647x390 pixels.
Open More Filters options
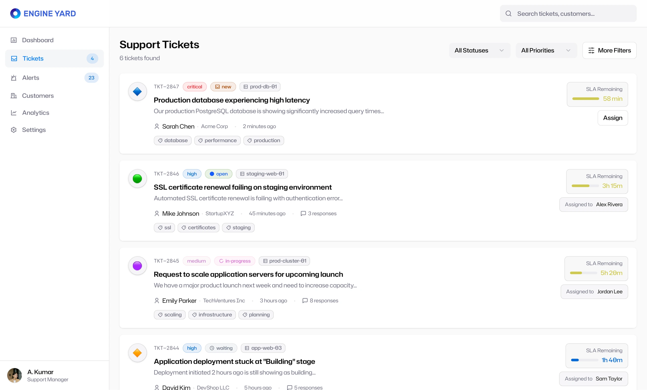[609, 50]
